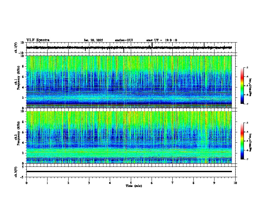Select the ch.2 color scale bar

click(x=242, y=141)
